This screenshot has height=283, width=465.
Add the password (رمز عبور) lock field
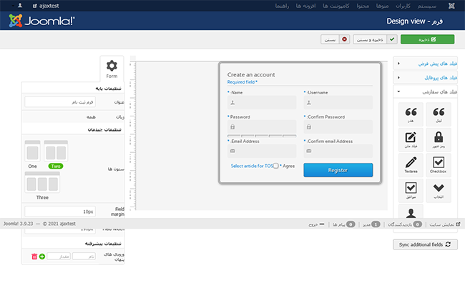pos(439,139)
